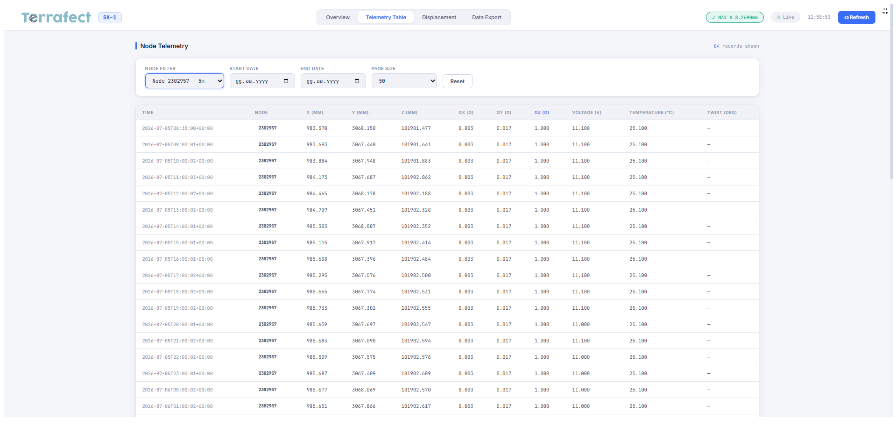Click the TEMPERATURE (°C) column header
The width and height of the screenshot is (896, 441).
(x=651, y=113)
